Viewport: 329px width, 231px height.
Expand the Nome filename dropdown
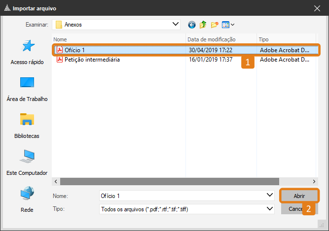[269, 196]
